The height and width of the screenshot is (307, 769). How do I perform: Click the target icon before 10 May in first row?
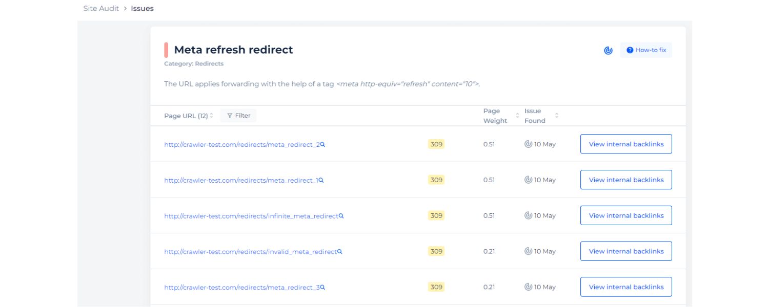[x=528, y=144]
